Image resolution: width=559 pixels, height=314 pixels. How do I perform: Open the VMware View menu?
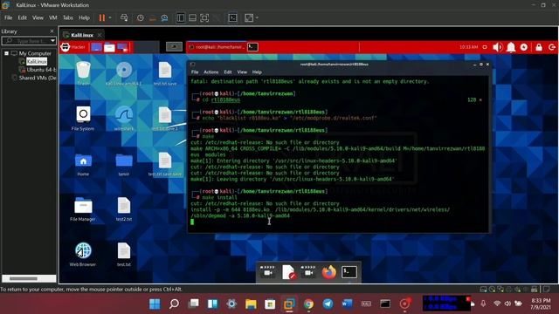coord(38,17)
